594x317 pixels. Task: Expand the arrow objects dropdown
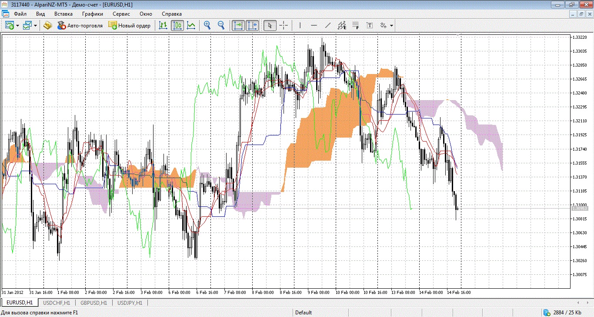[391, 26]
